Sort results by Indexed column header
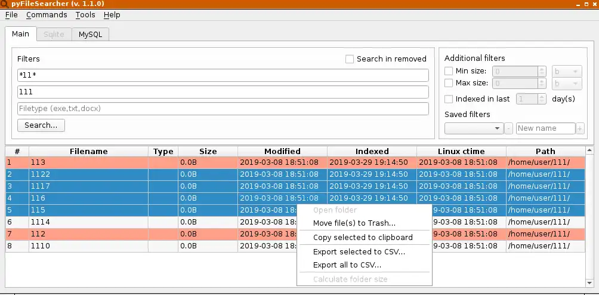The width and height of the screenshot is (599, 295). tap(372, 151)
